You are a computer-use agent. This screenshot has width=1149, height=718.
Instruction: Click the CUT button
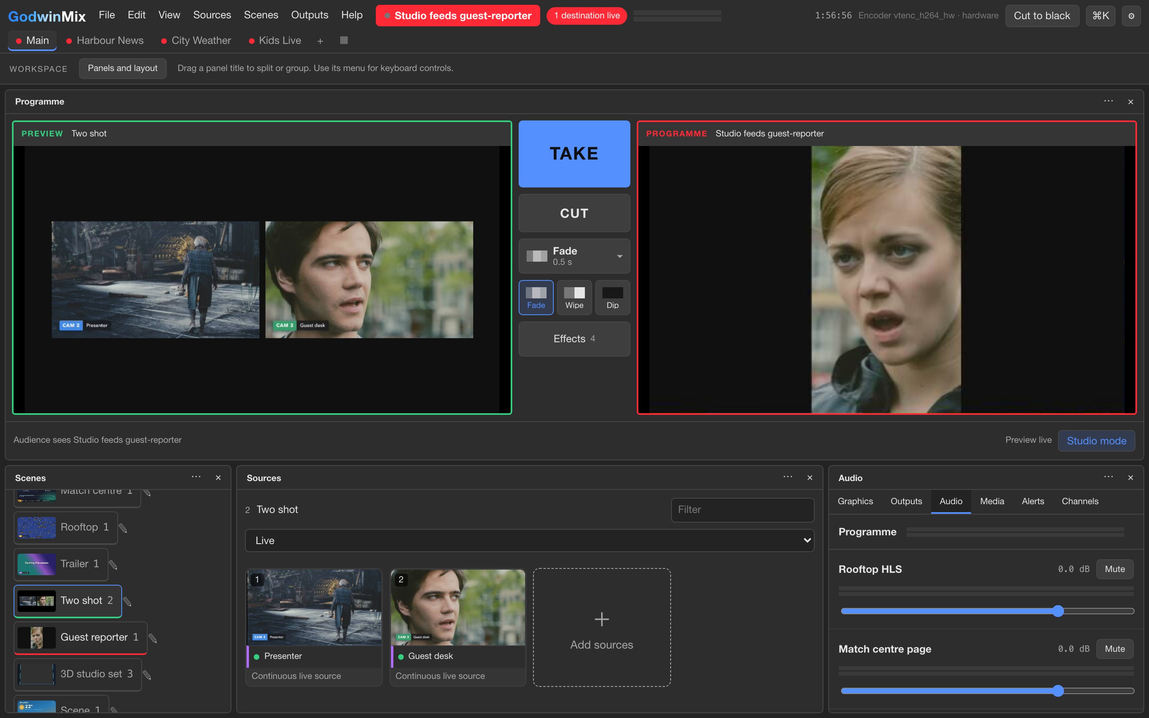[x=574, y=213]
